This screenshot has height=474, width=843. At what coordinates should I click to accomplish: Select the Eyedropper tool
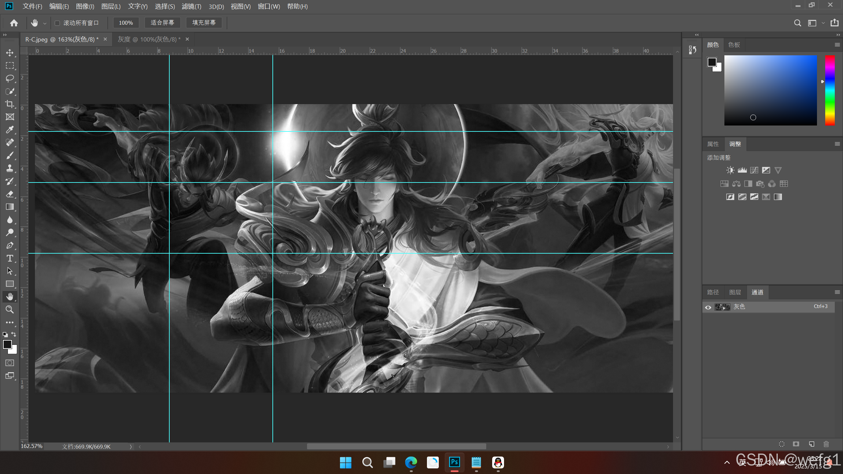[10, 130]
